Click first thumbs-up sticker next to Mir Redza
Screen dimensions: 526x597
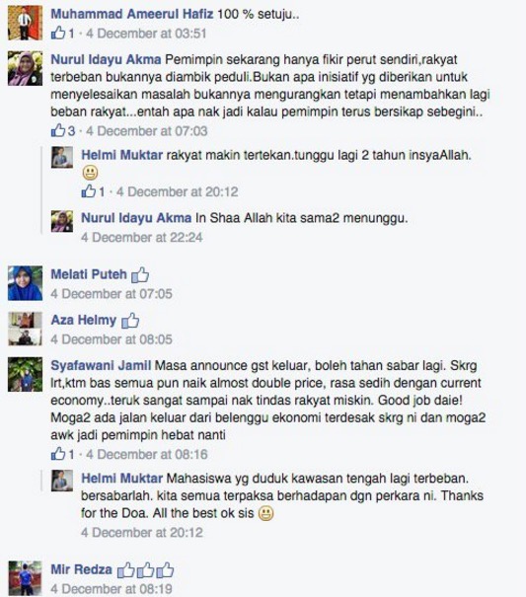(125, 570)
